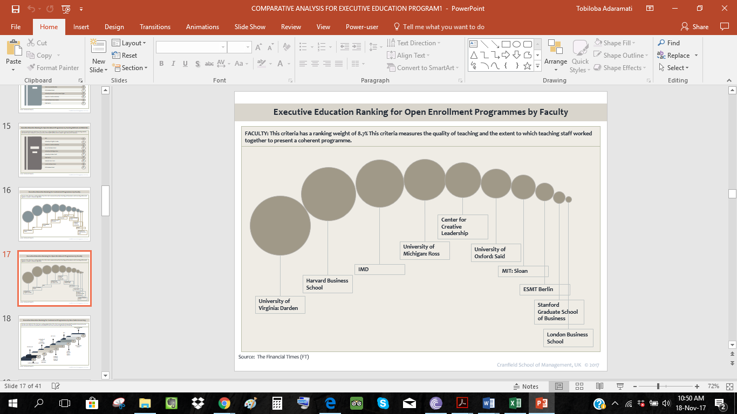Select slide 15 thumbnail
Screen dimensions: 737x414
[54, 150]
